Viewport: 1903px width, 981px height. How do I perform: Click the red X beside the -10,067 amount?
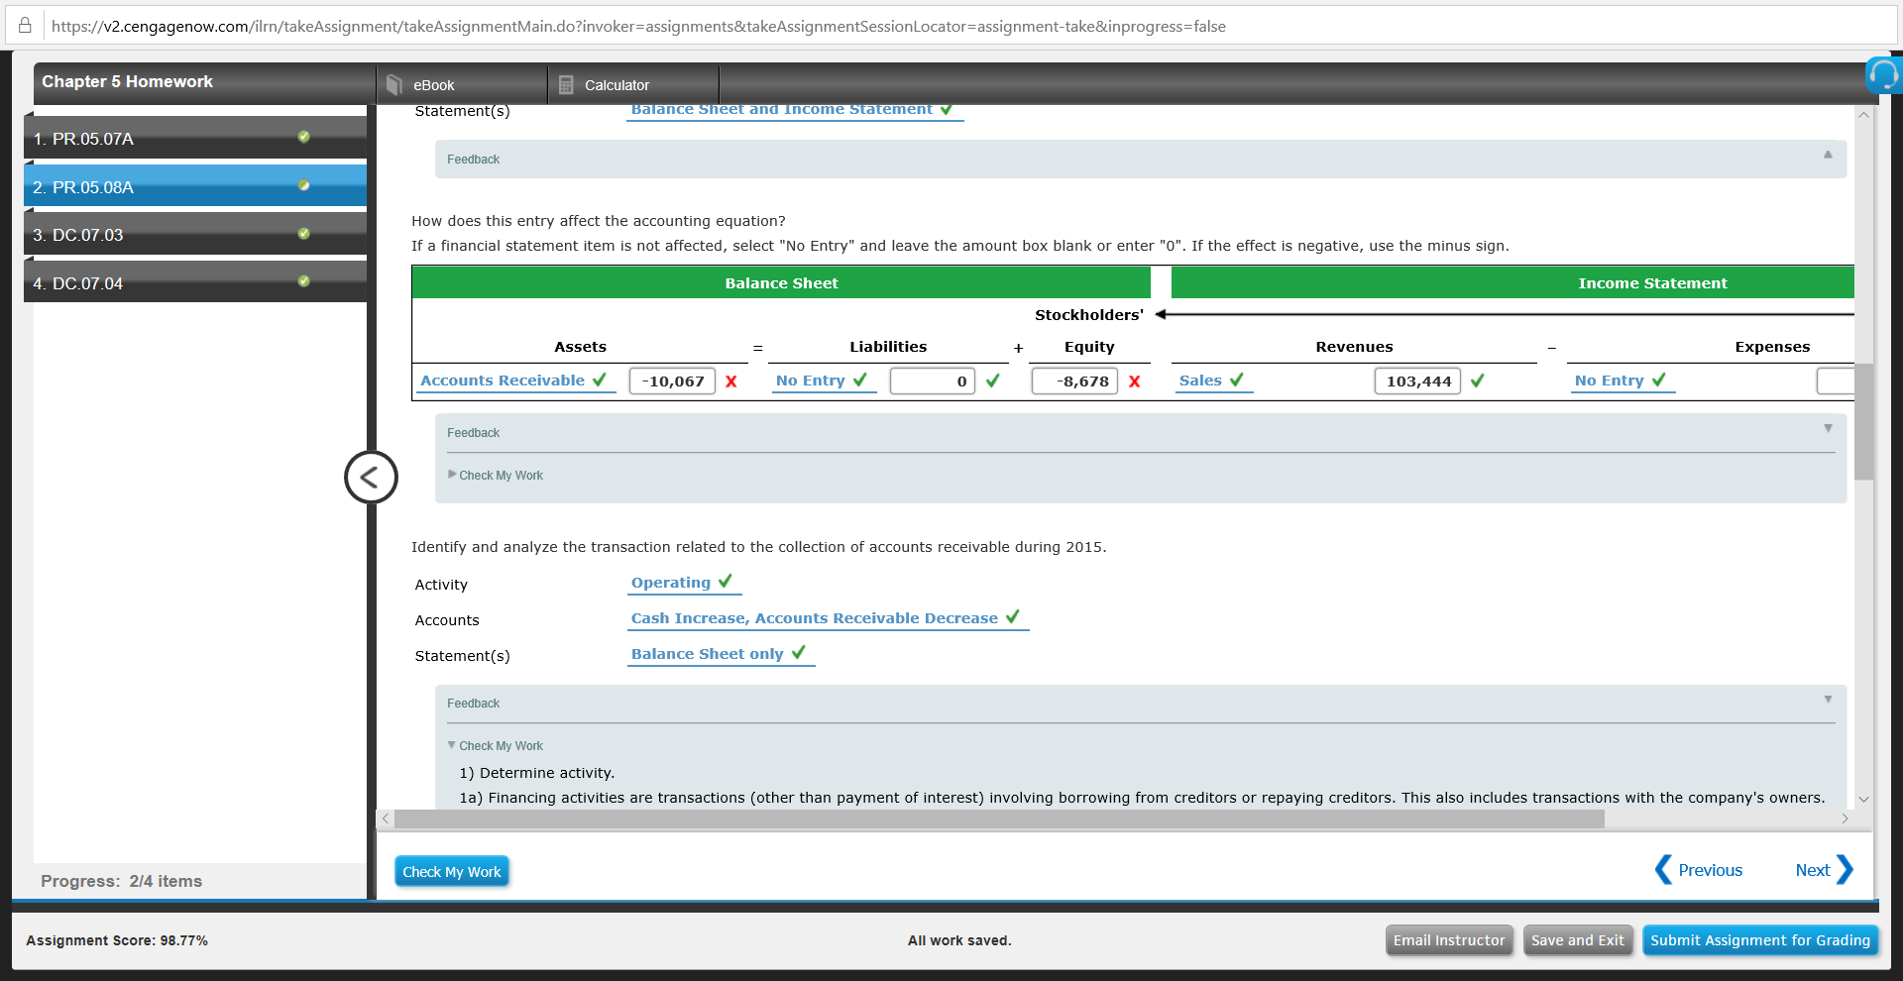[x=731, y=381]
